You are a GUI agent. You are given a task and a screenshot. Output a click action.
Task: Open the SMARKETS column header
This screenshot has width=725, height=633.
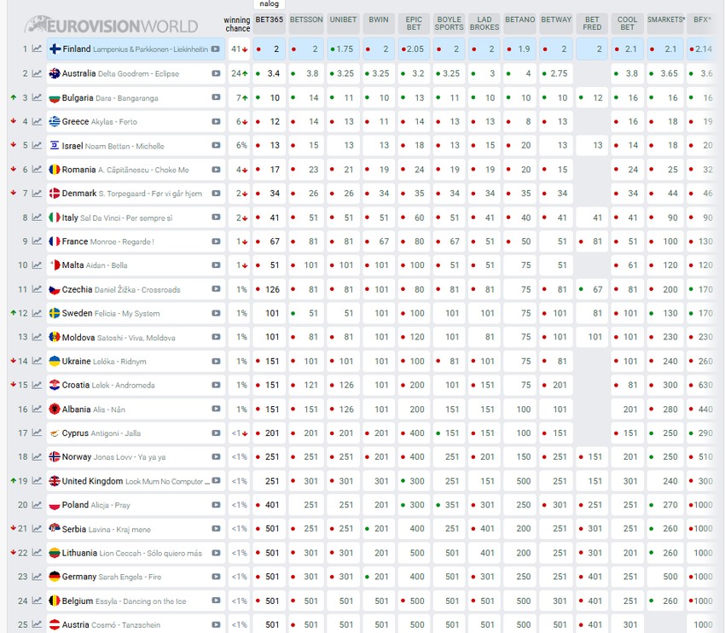tap(665, 23)
